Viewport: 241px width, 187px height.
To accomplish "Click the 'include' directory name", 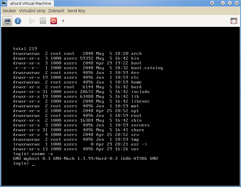I will pyautogui.click(x=140, y=92).
